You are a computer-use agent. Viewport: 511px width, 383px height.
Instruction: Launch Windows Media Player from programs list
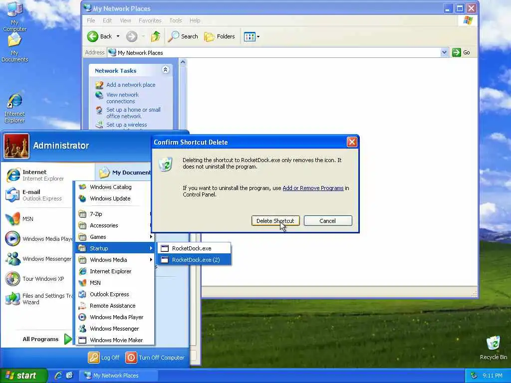[x=114, y=317]
